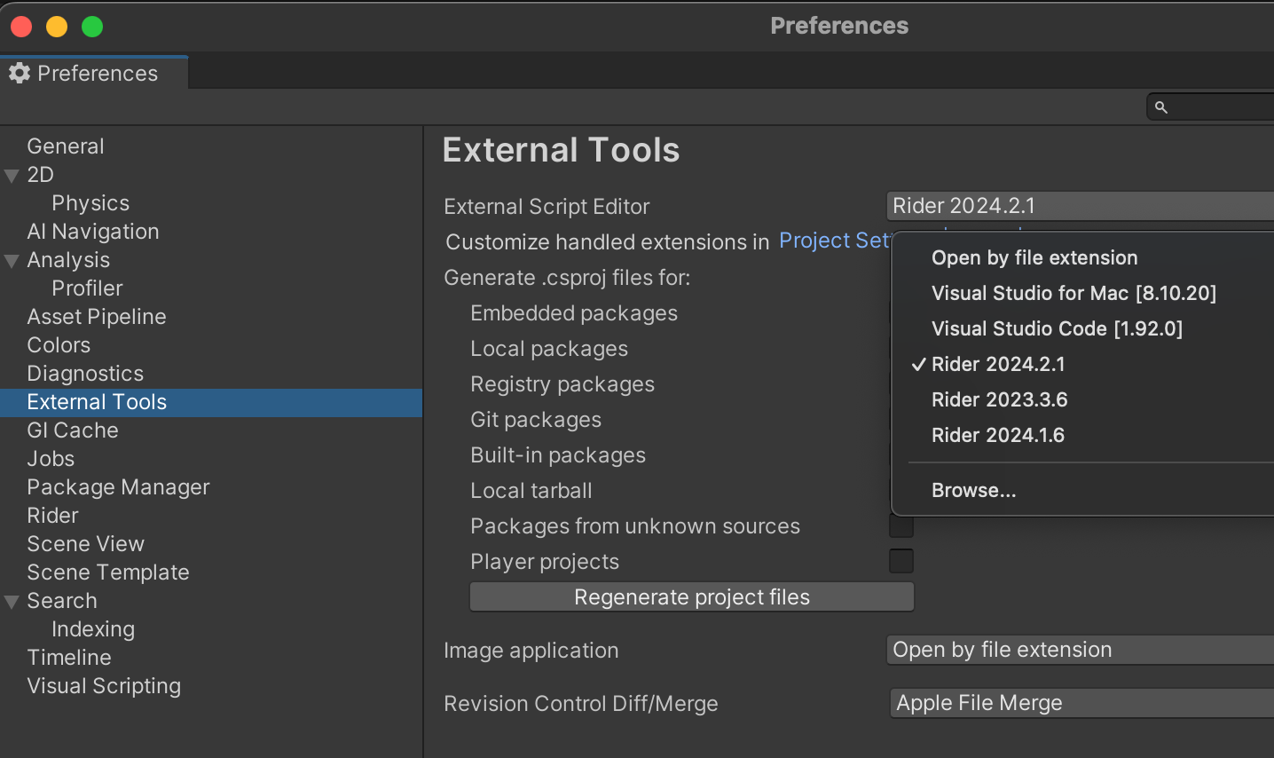The height and width of the screenshot is (758, 1274).
Task: Choose Open by file extension option
Action: [1034, 257]
